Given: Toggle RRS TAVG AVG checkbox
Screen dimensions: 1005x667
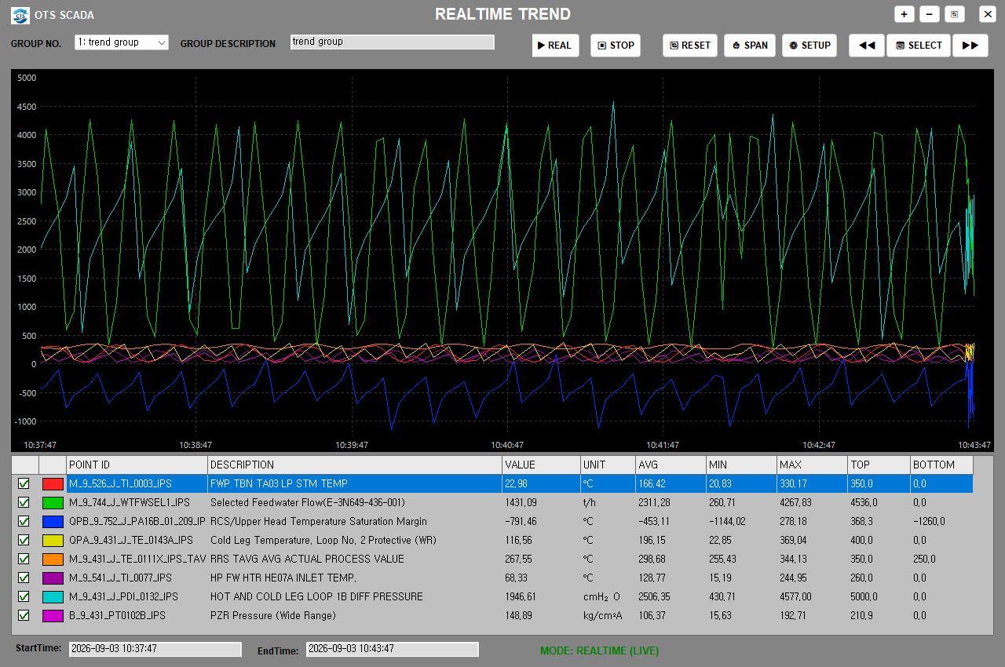Looking at the screenshot, I should click(x=24, y=559).
